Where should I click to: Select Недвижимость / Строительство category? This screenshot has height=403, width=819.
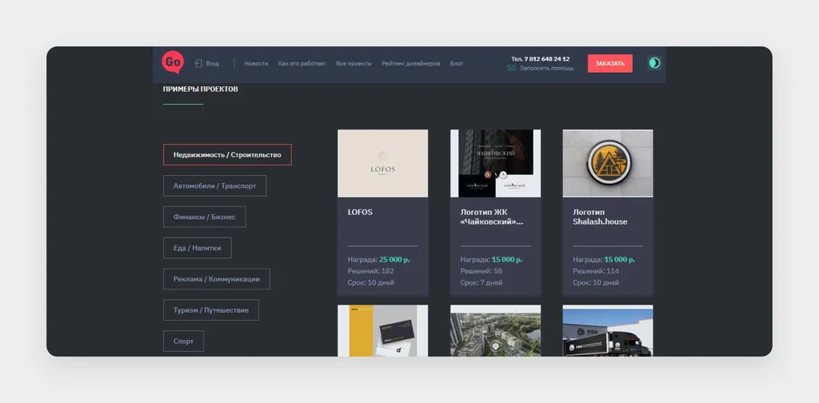coord(227,155)
